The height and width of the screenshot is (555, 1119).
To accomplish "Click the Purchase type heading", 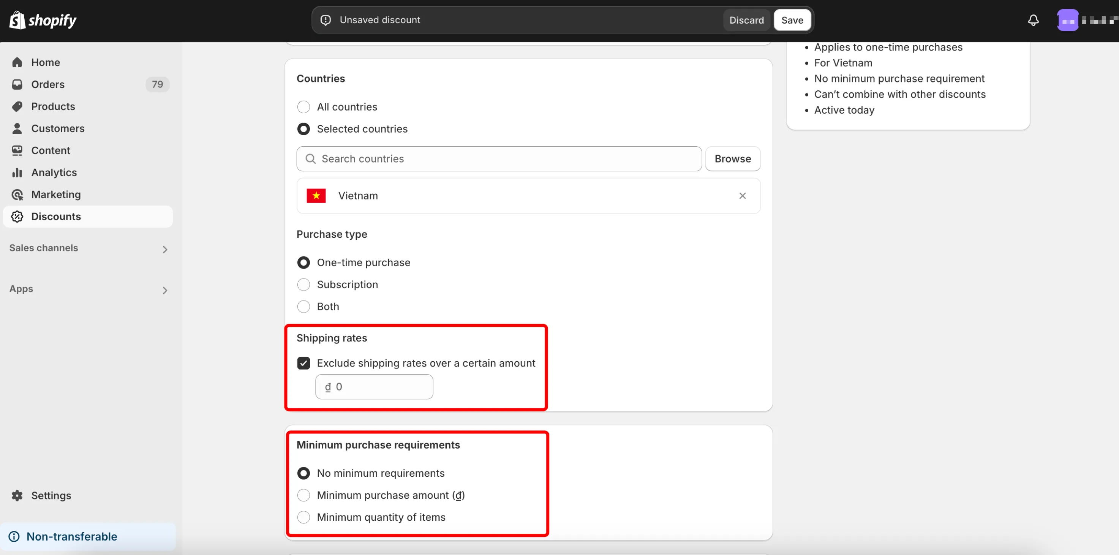I will click(332, 234).
